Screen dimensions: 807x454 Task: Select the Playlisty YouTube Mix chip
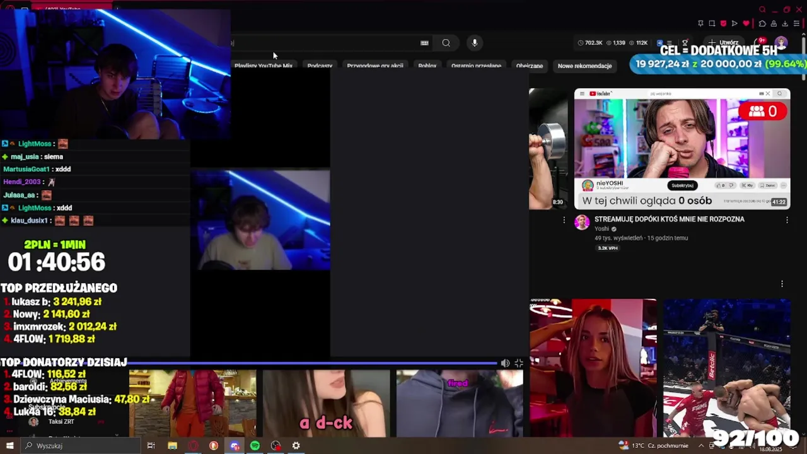(x=264, y=66)
